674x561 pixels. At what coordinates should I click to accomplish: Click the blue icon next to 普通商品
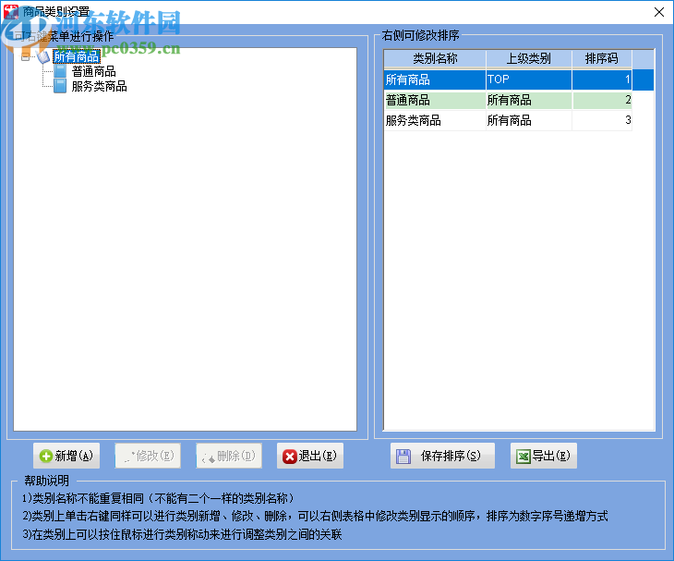(60, 71)
